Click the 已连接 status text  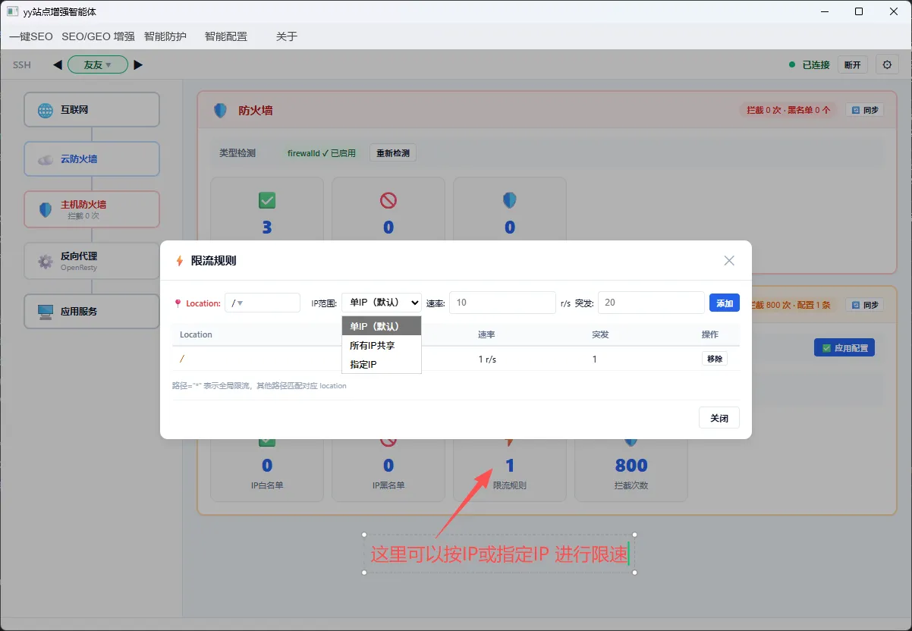tap(816, 65)
